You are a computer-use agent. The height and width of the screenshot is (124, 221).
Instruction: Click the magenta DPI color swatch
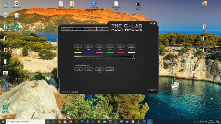tap(99, 53)
